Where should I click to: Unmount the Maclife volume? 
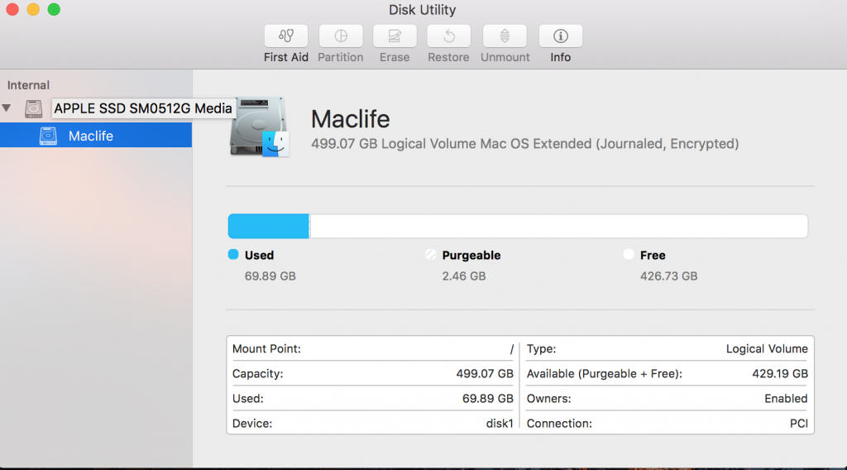[x=505, y=36]
